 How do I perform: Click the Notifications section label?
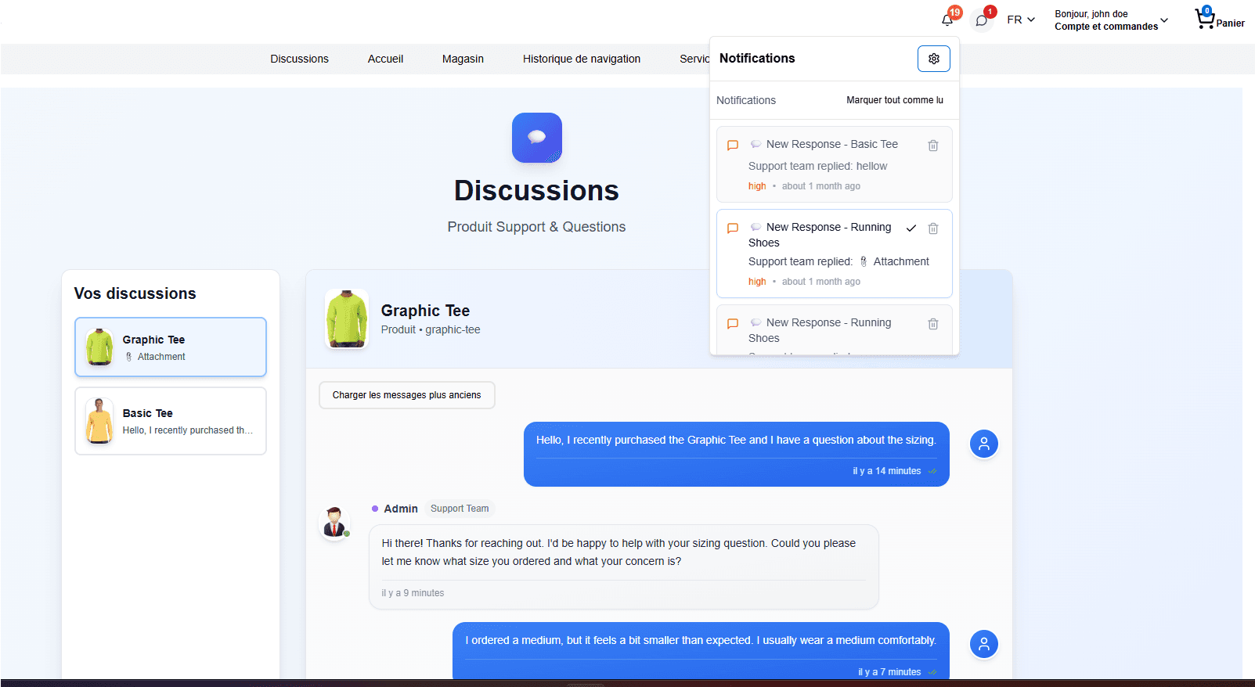point(746,100)
